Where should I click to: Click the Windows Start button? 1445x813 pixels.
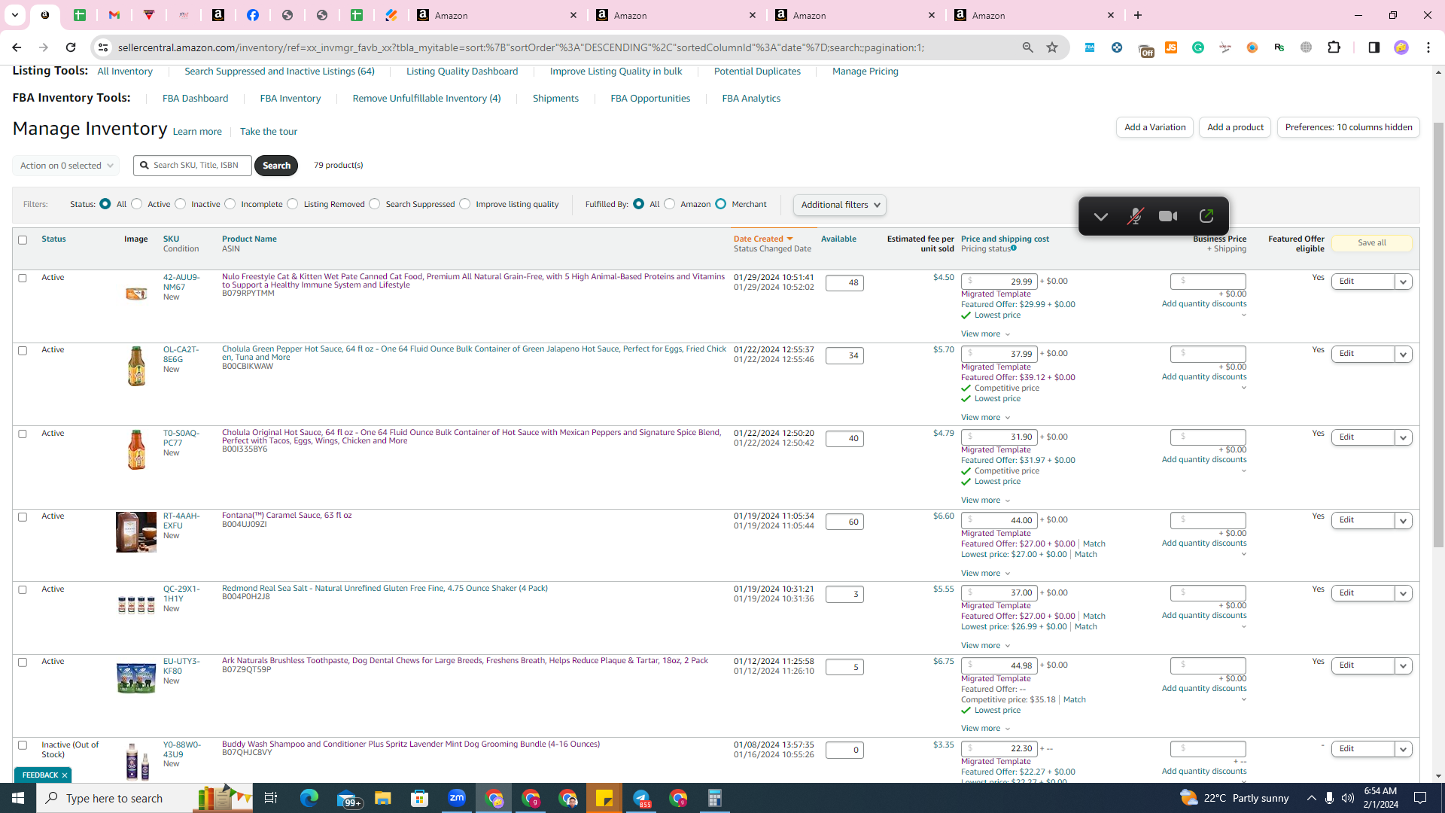point(18,798)
